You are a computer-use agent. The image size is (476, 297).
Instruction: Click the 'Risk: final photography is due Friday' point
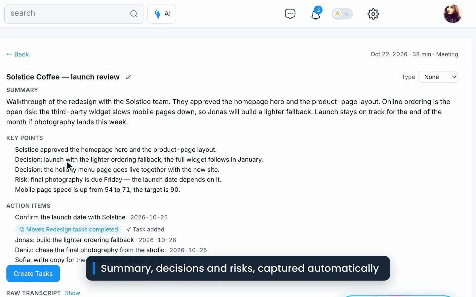click(118, 180)
